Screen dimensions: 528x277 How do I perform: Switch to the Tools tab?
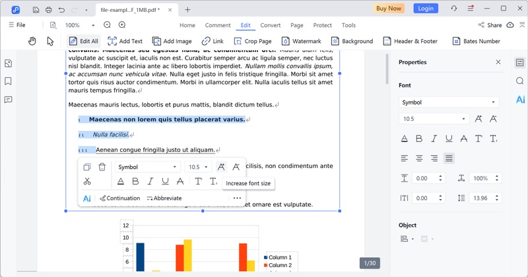coord(348,25)
